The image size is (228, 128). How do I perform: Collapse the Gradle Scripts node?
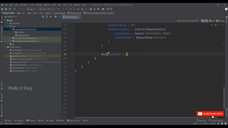5,47
